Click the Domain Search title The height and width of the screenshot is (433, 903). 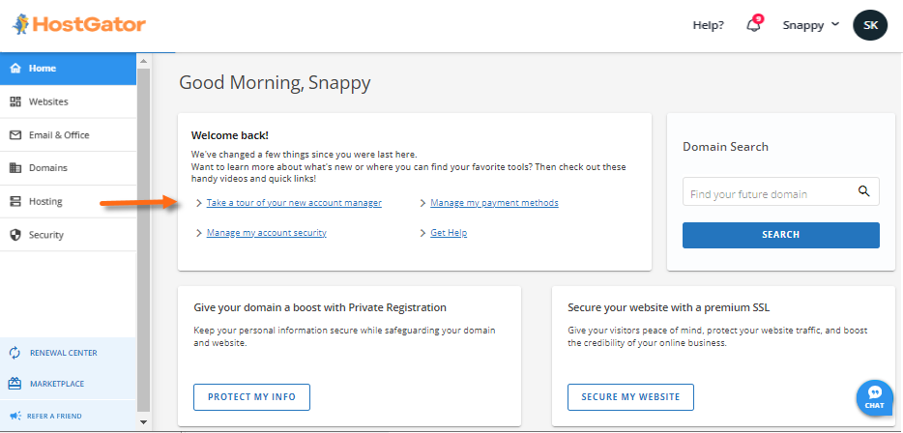coord(726,147)
